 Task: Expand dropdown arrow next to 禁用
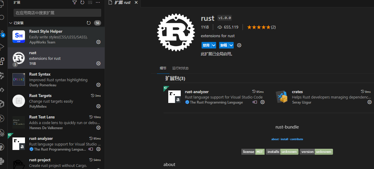tap(214, 45)
